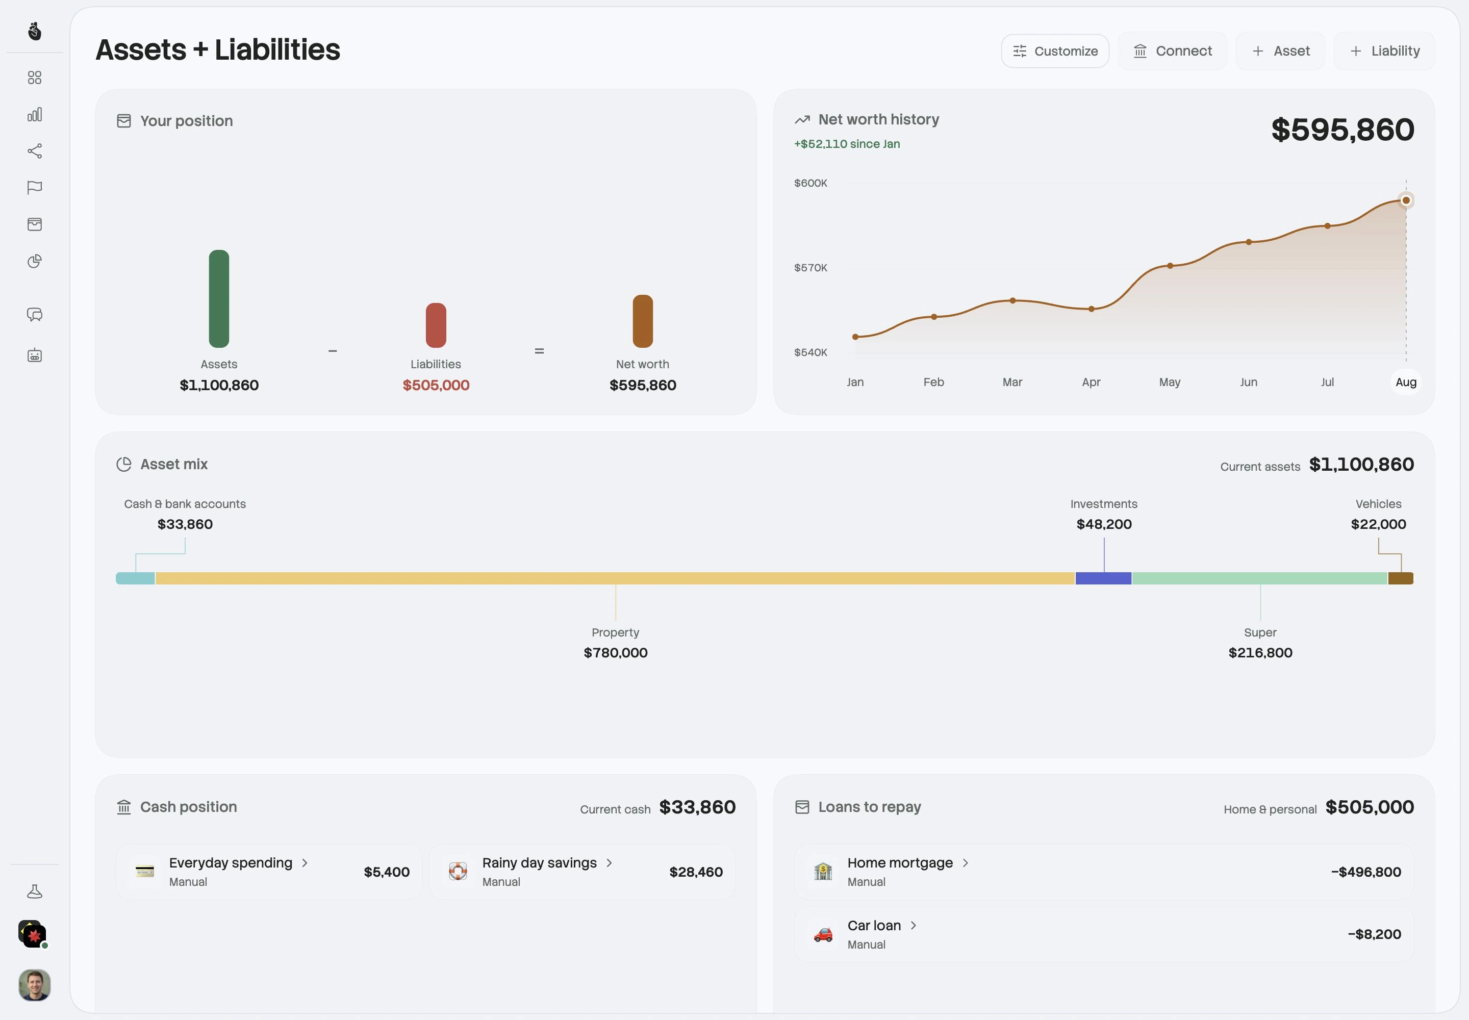This screenshot has height=1020, width=1469.
Task: Click the Net worth history trend icon
Action: point(802,119)
